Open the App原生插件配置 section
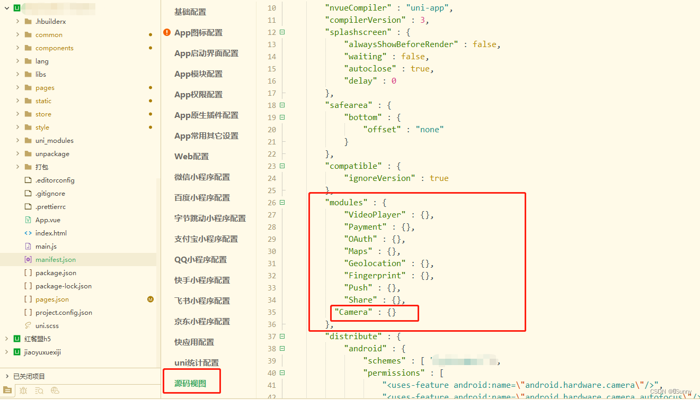The height and width of the screenshot is (400, 700). click(207, 115)
